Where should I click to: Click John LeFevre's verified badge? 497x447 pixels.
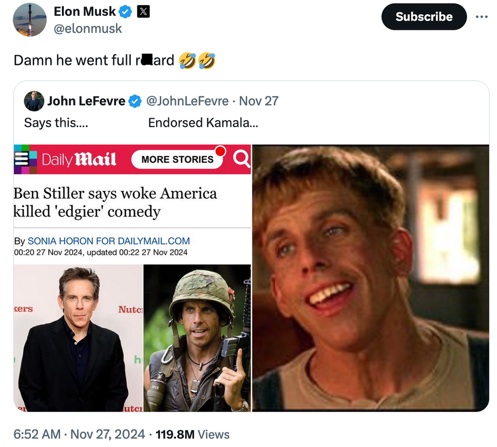[135, 101]
